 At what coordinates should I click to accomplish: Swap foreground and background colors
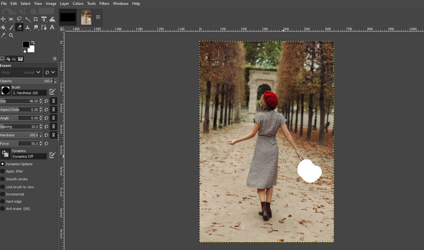[x=33, y=42]
